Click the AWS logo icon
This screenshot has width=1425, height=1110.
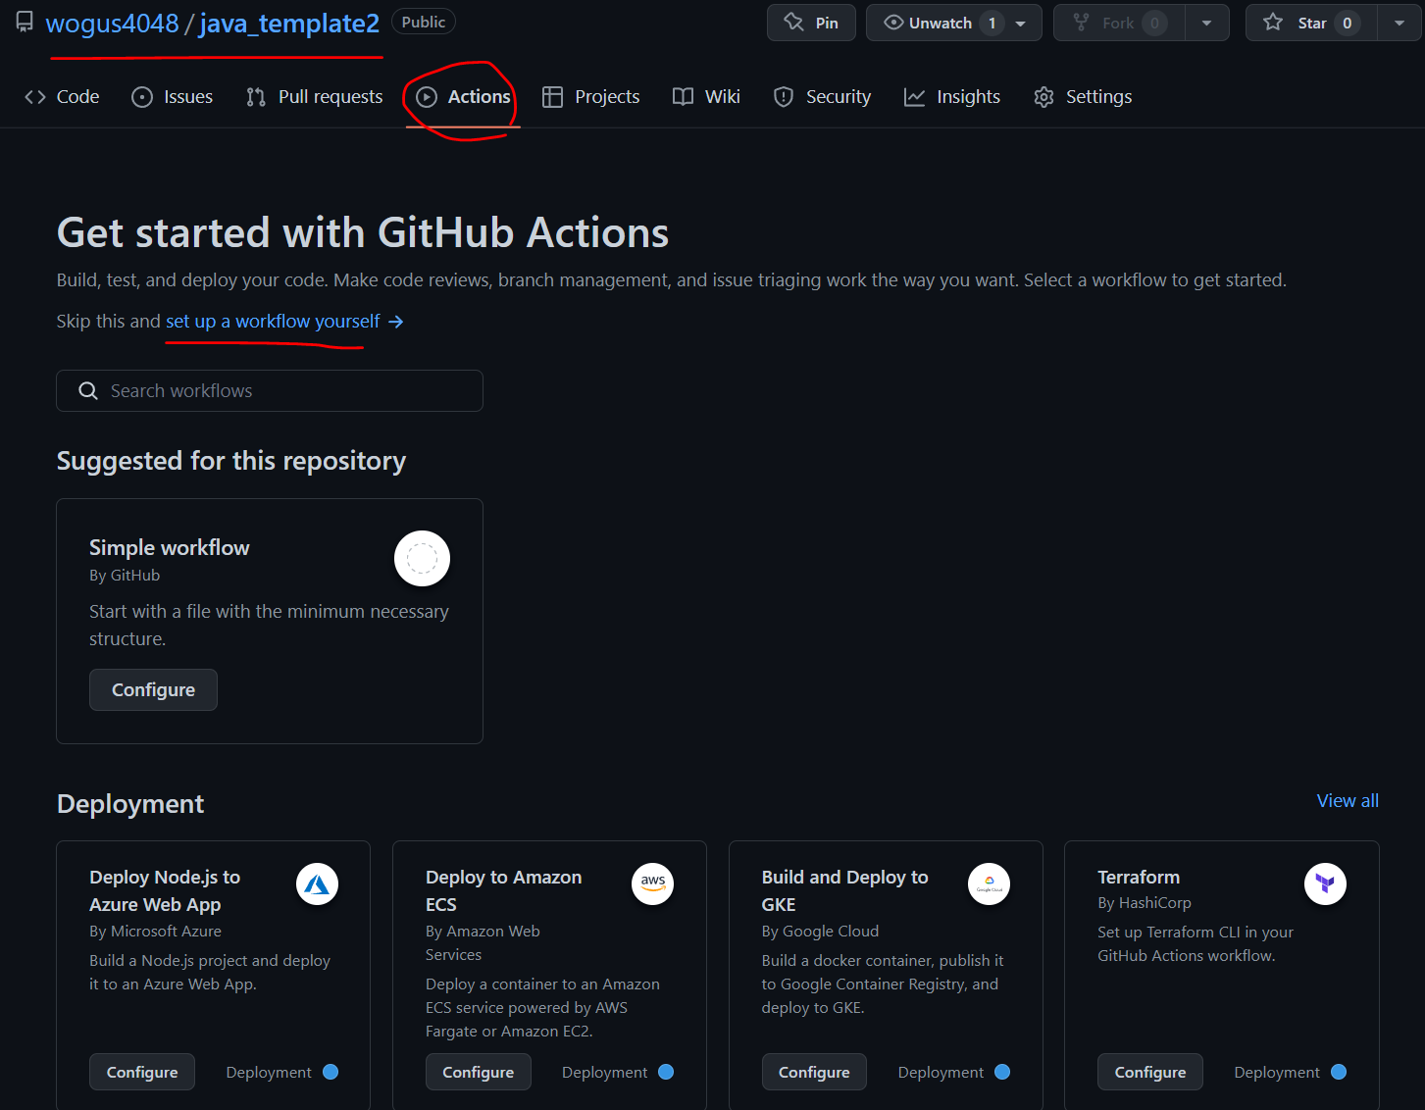[x=653, y=884]
